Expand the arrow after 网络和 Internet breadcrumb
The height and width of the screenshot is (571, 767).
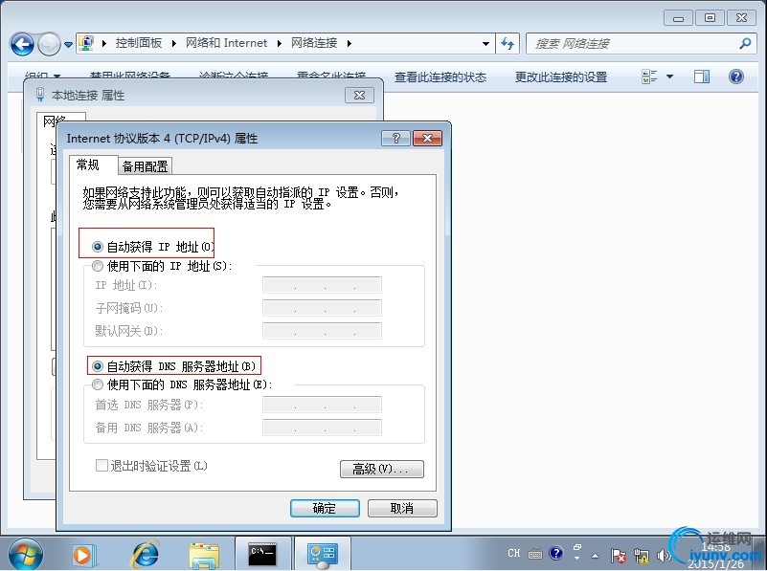tap(280, 43)
